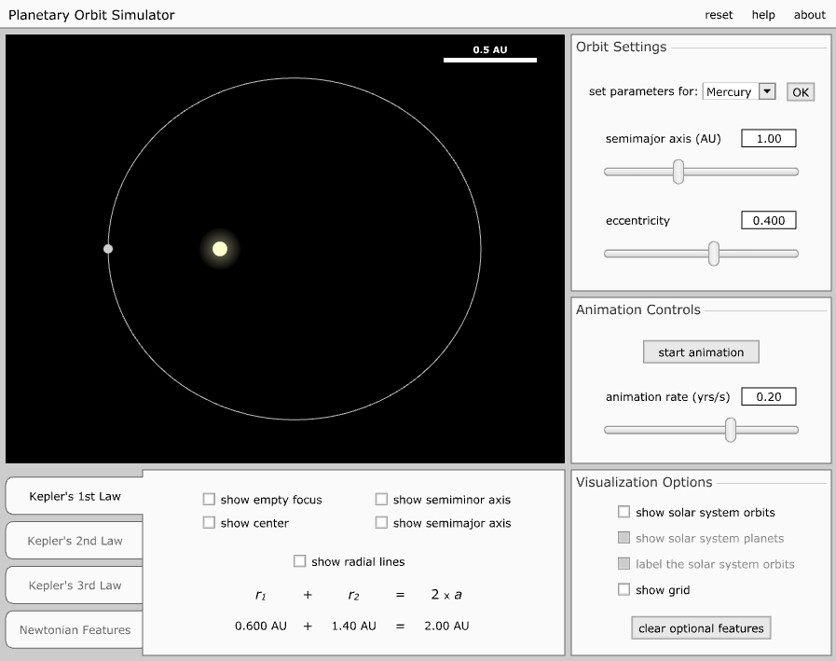Screen dimensions: 836x661
Task: Open the planet selection dropdown arrow
Action: click(766, 91)
